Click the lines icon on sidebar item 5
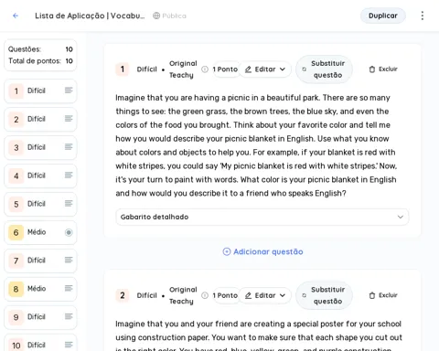This screenshot has width=439, height=351. pyautogui.click(x=69, y=203)
